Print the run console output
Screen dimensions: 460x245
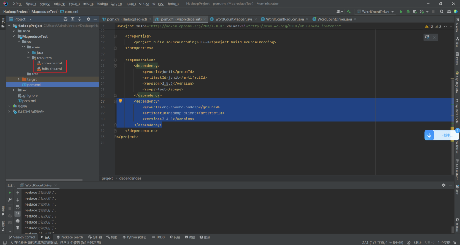click(18, 221)
